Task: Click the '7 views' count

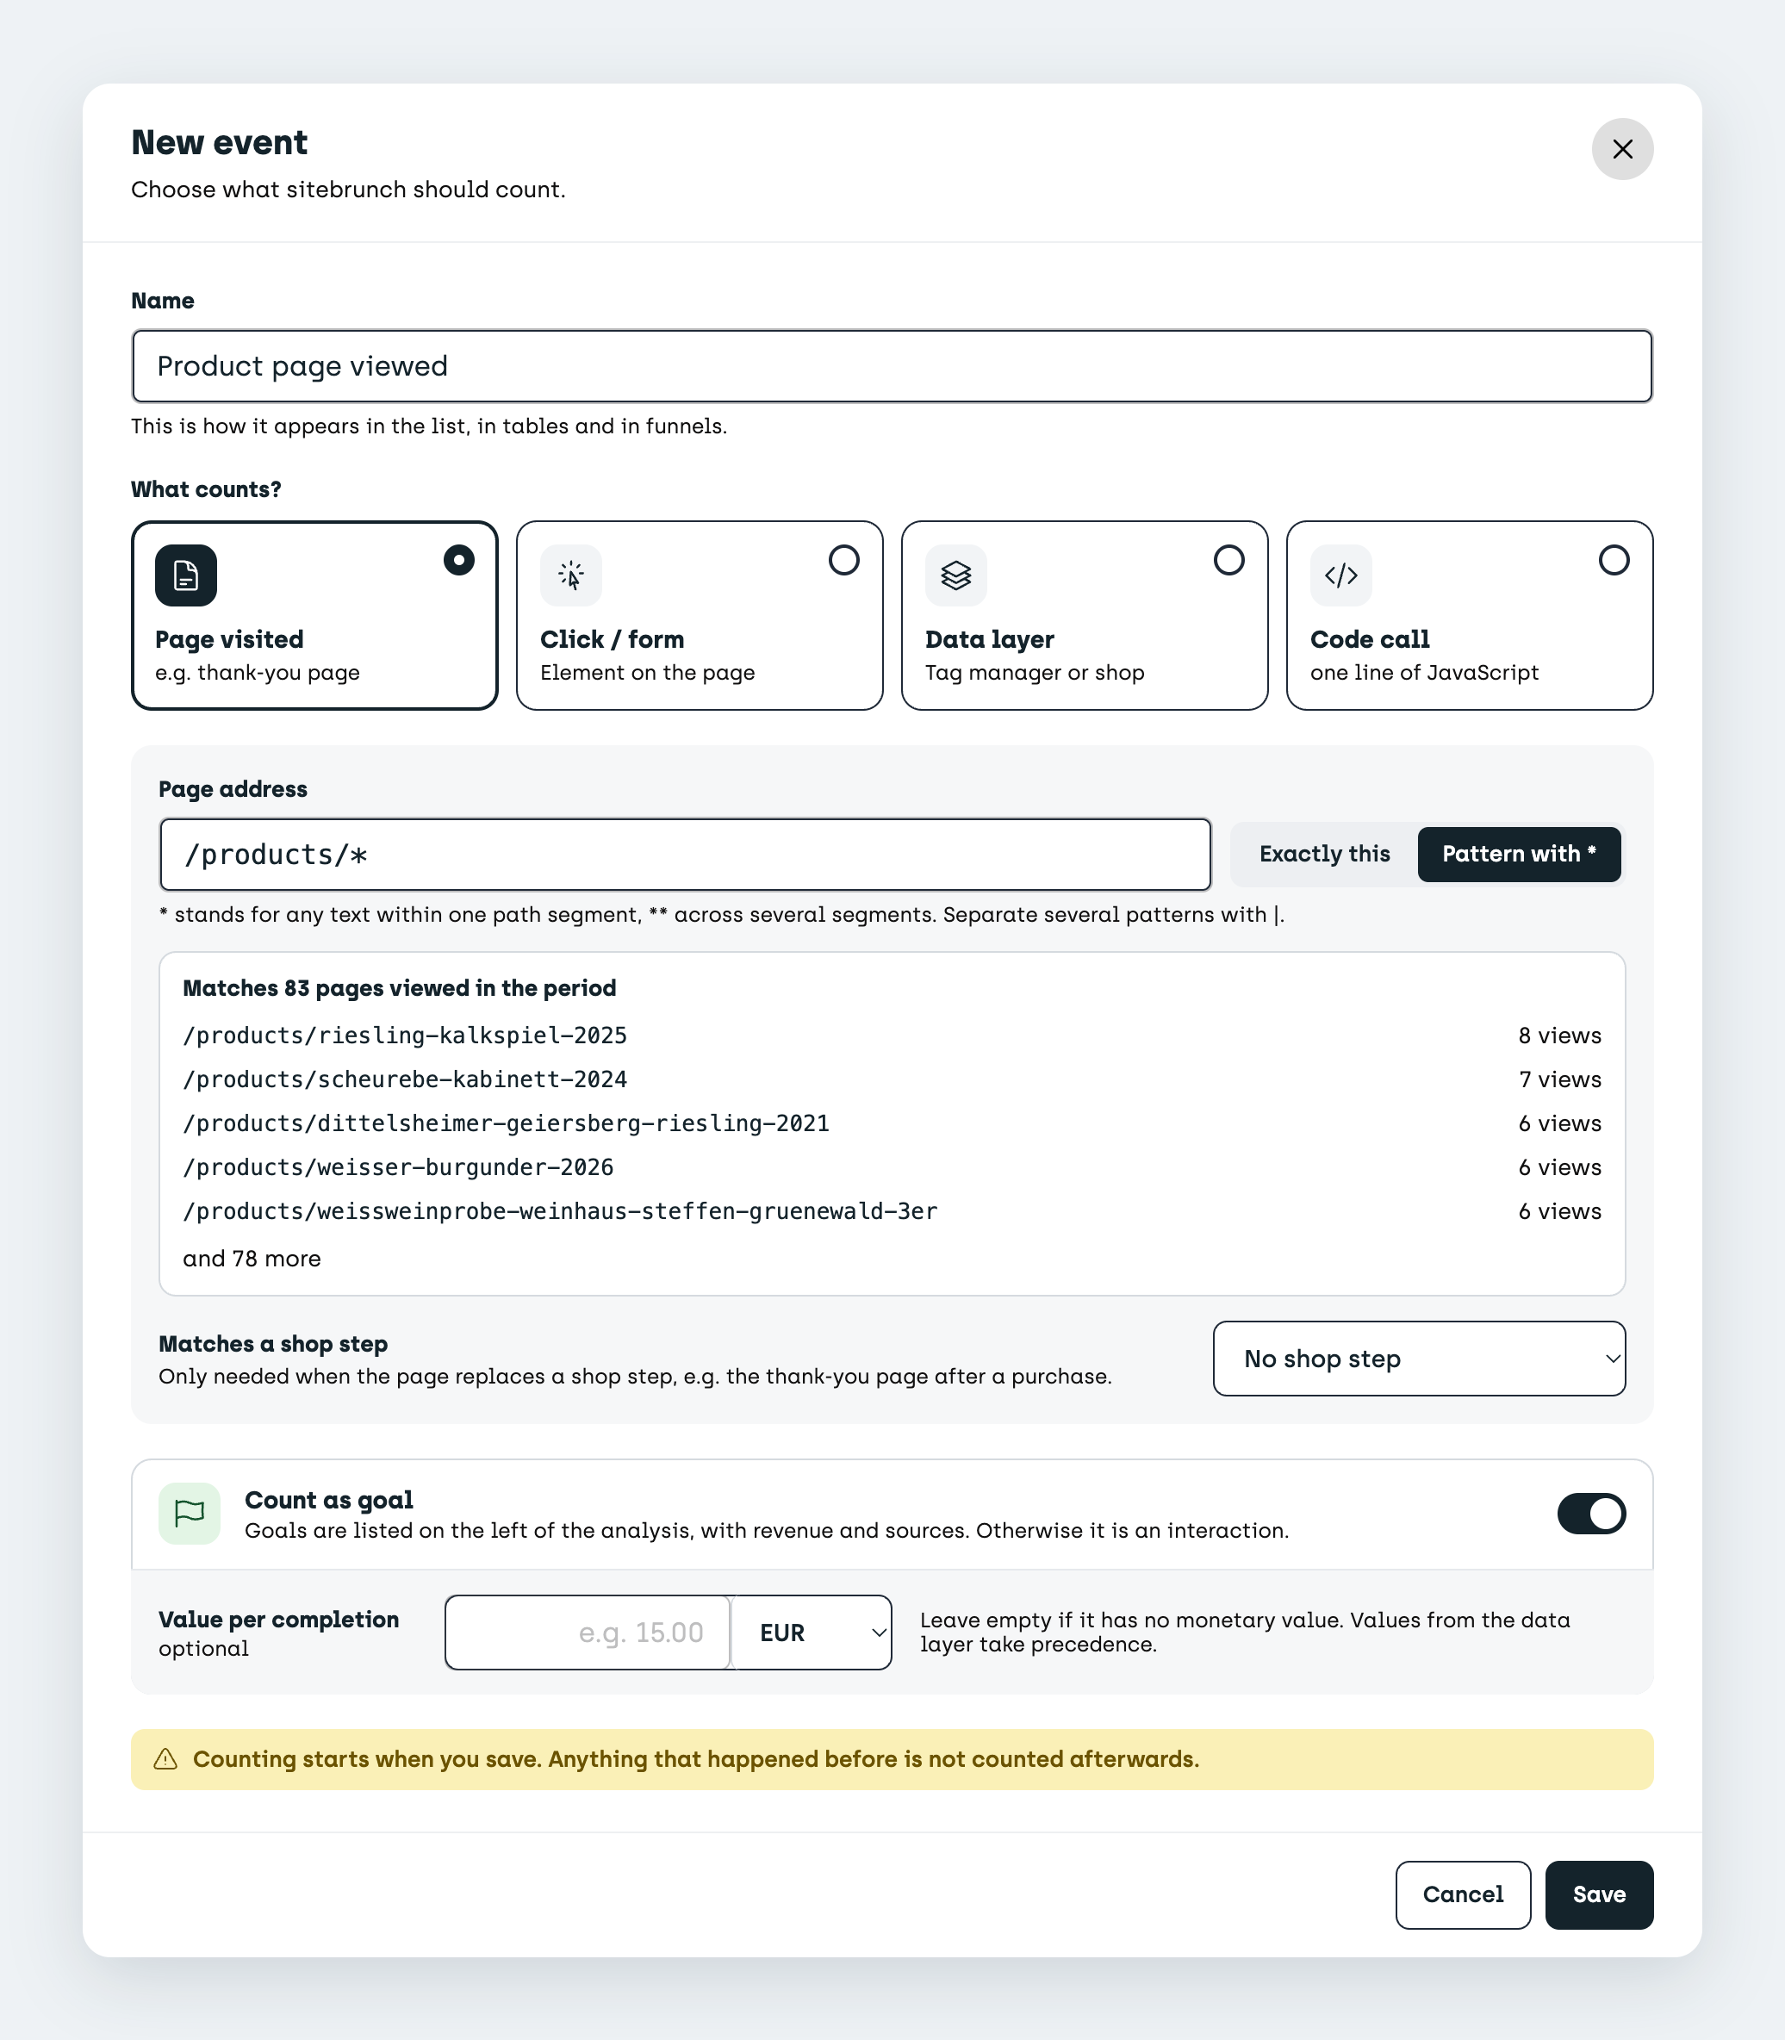Action: pos(1560,1079)
